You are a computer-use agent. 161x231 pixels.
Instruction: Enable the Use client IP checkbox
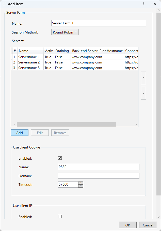(x=60, y=216)
